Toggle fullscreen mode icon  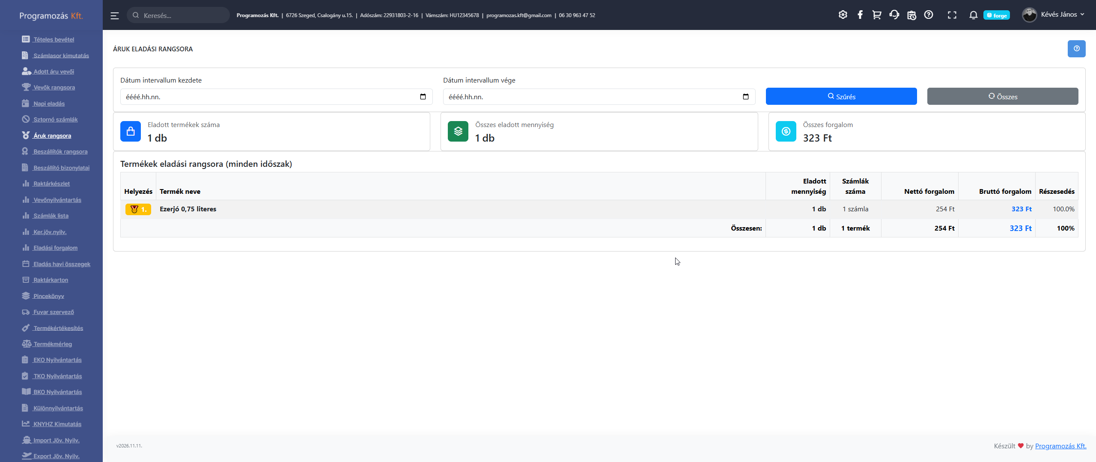[952, 15]
